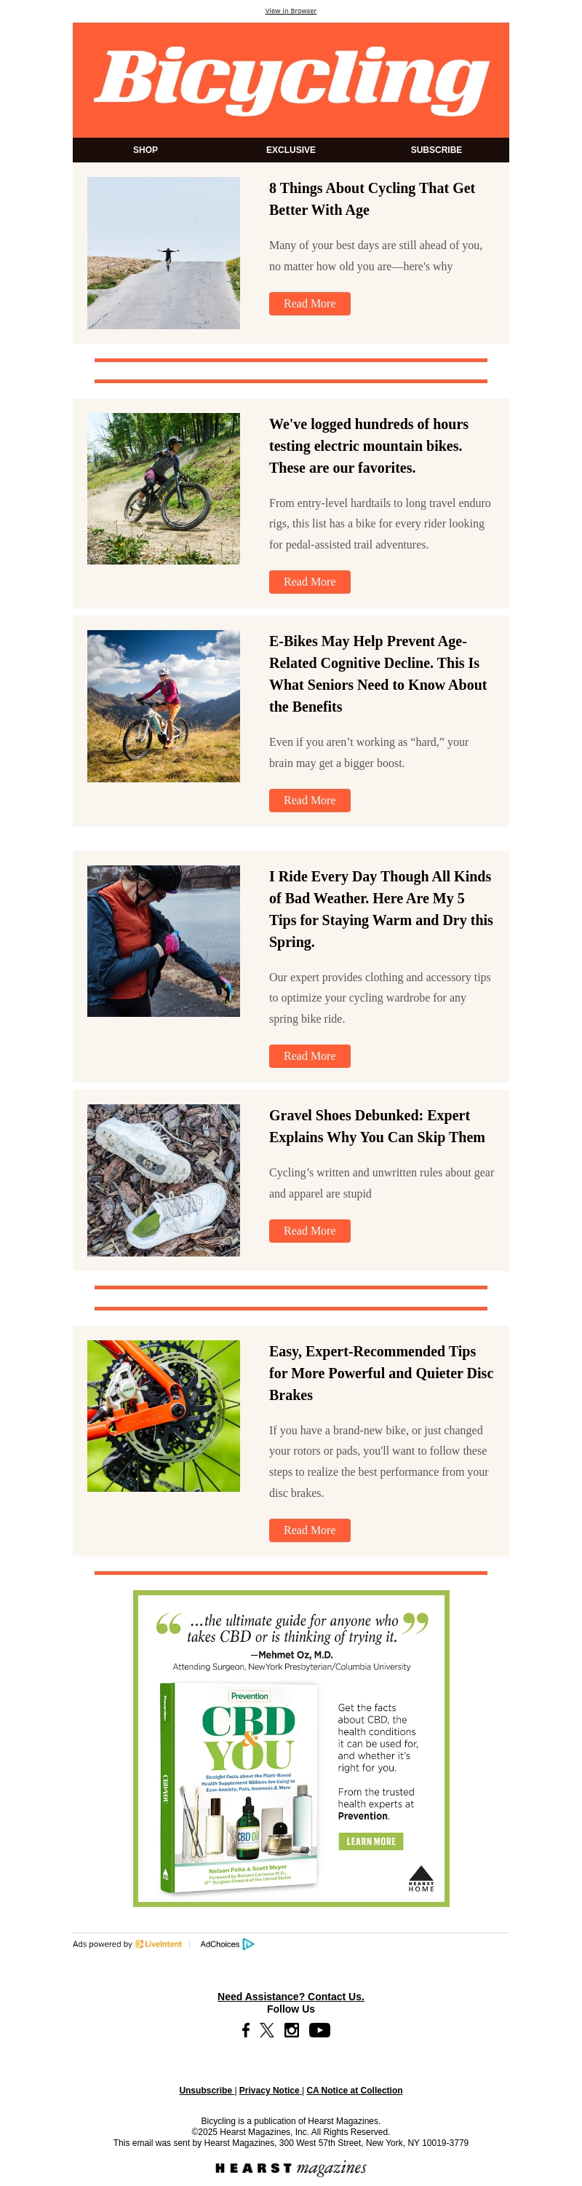The image size is (582, 2186).
Task: Open the SUBSCRIBE navigation item
Action: coord(436,149)
